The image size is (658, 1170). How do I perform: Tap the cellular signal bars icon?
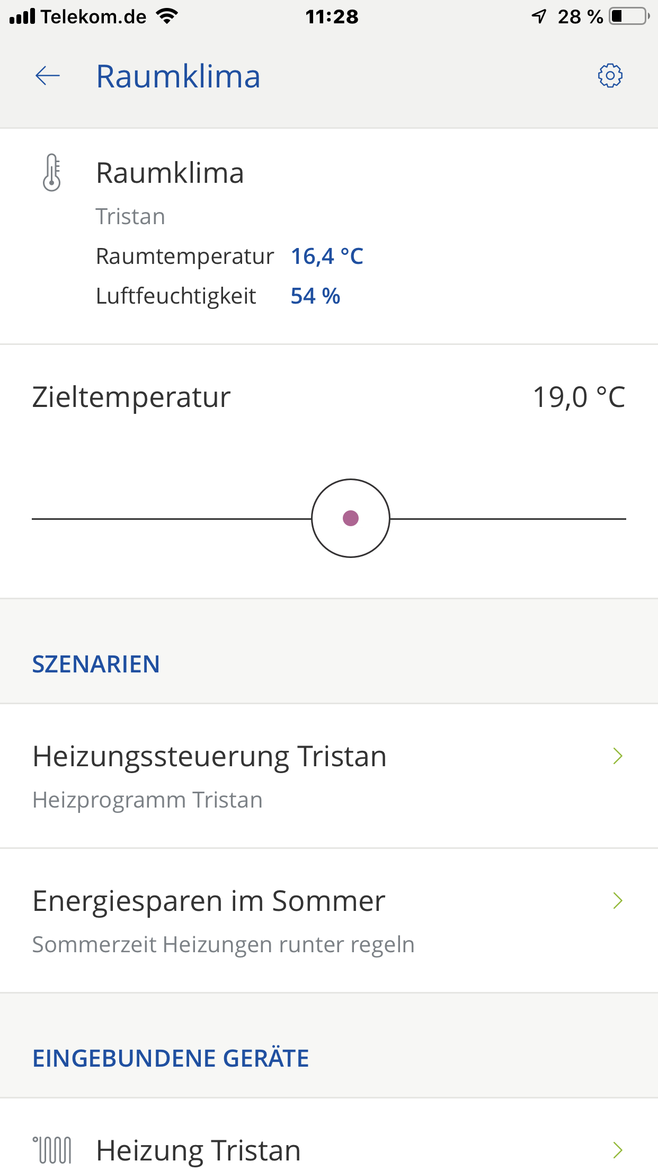tap(22, 16)
